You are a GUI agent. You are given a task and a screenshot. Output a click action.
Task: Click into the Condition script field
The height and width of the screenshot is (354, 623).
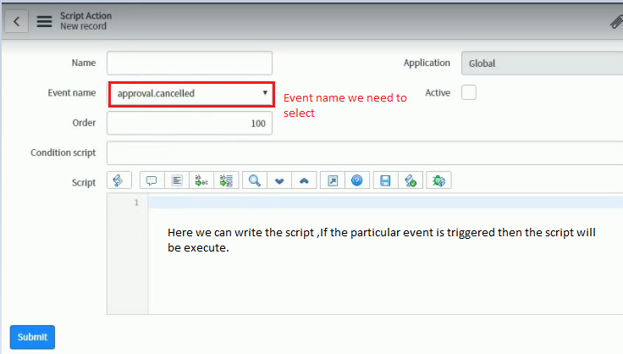tap(365, 153)
